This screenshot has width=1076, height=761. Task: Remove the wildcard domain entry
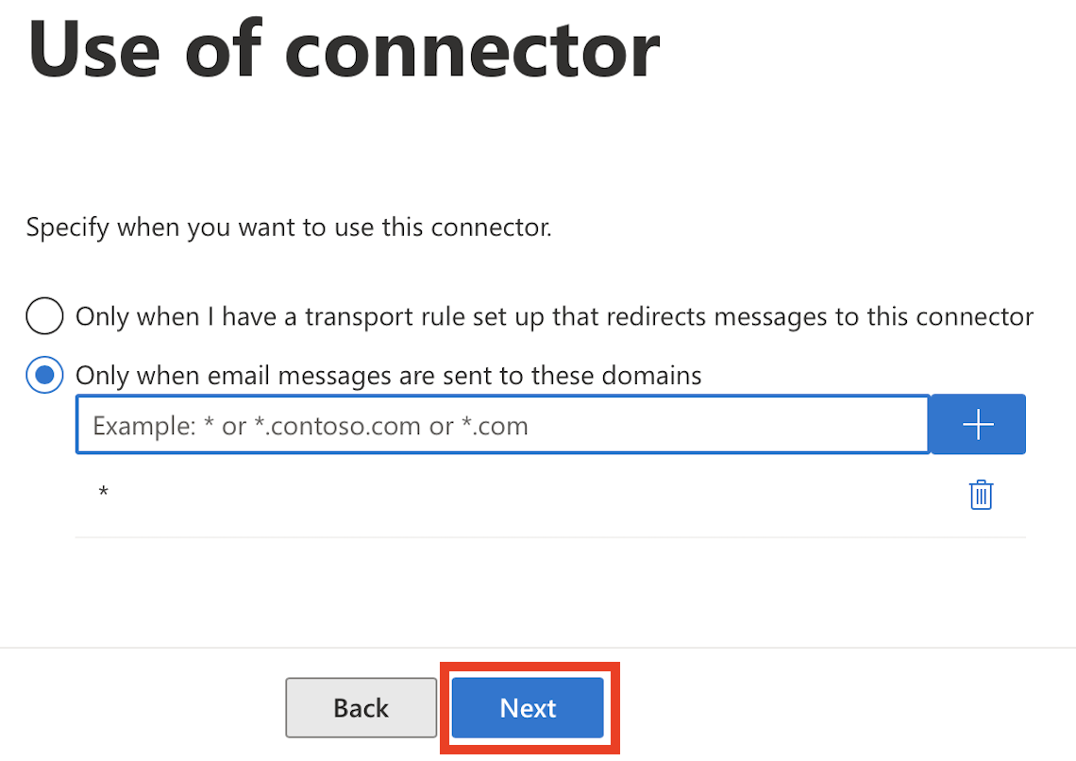click(981, 495)
